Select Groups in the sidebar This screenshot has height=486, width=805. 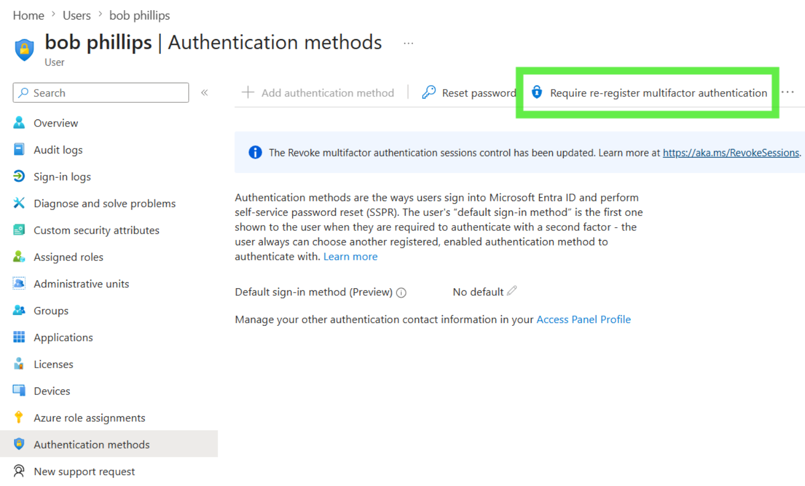51,311
